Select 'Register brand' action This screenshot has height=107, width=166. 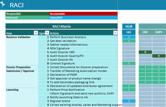[83, 101]
